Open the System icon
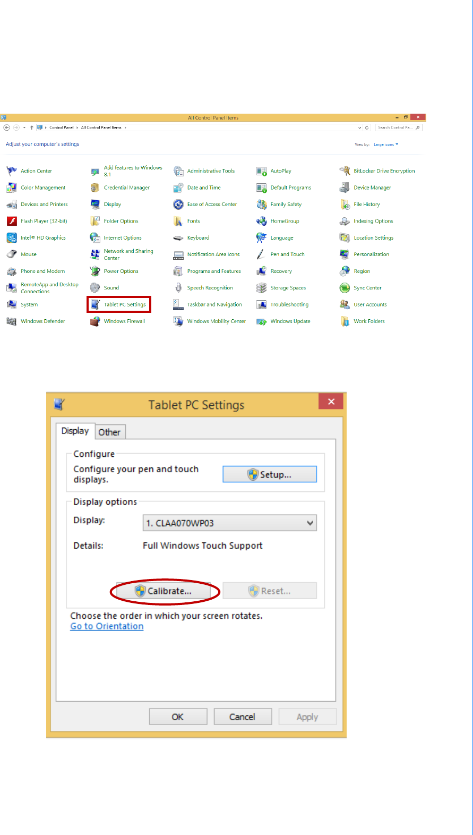Image resolution: width=473 pixels, height=835 pixels. click(11, 304)
